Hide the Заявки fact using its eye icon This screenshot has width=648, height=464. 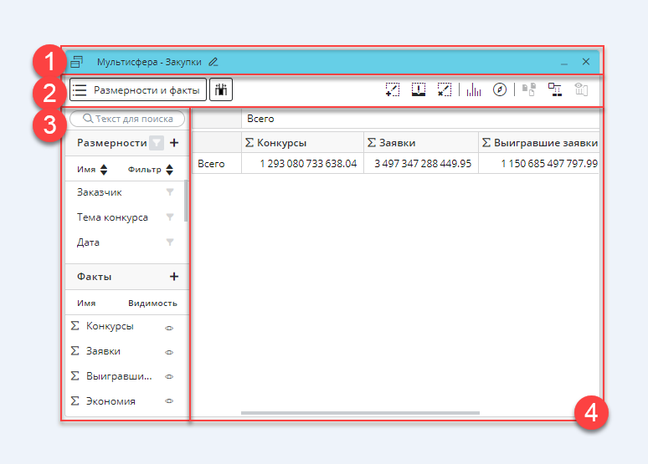coord(169,352)
